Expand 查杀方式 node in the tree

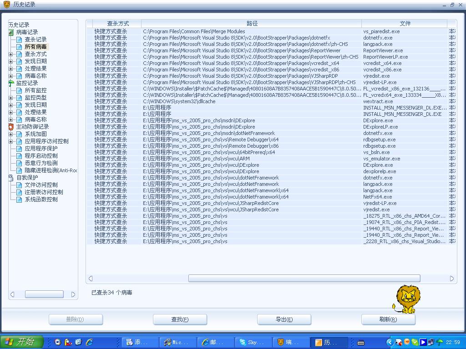[x=11, y=55]
